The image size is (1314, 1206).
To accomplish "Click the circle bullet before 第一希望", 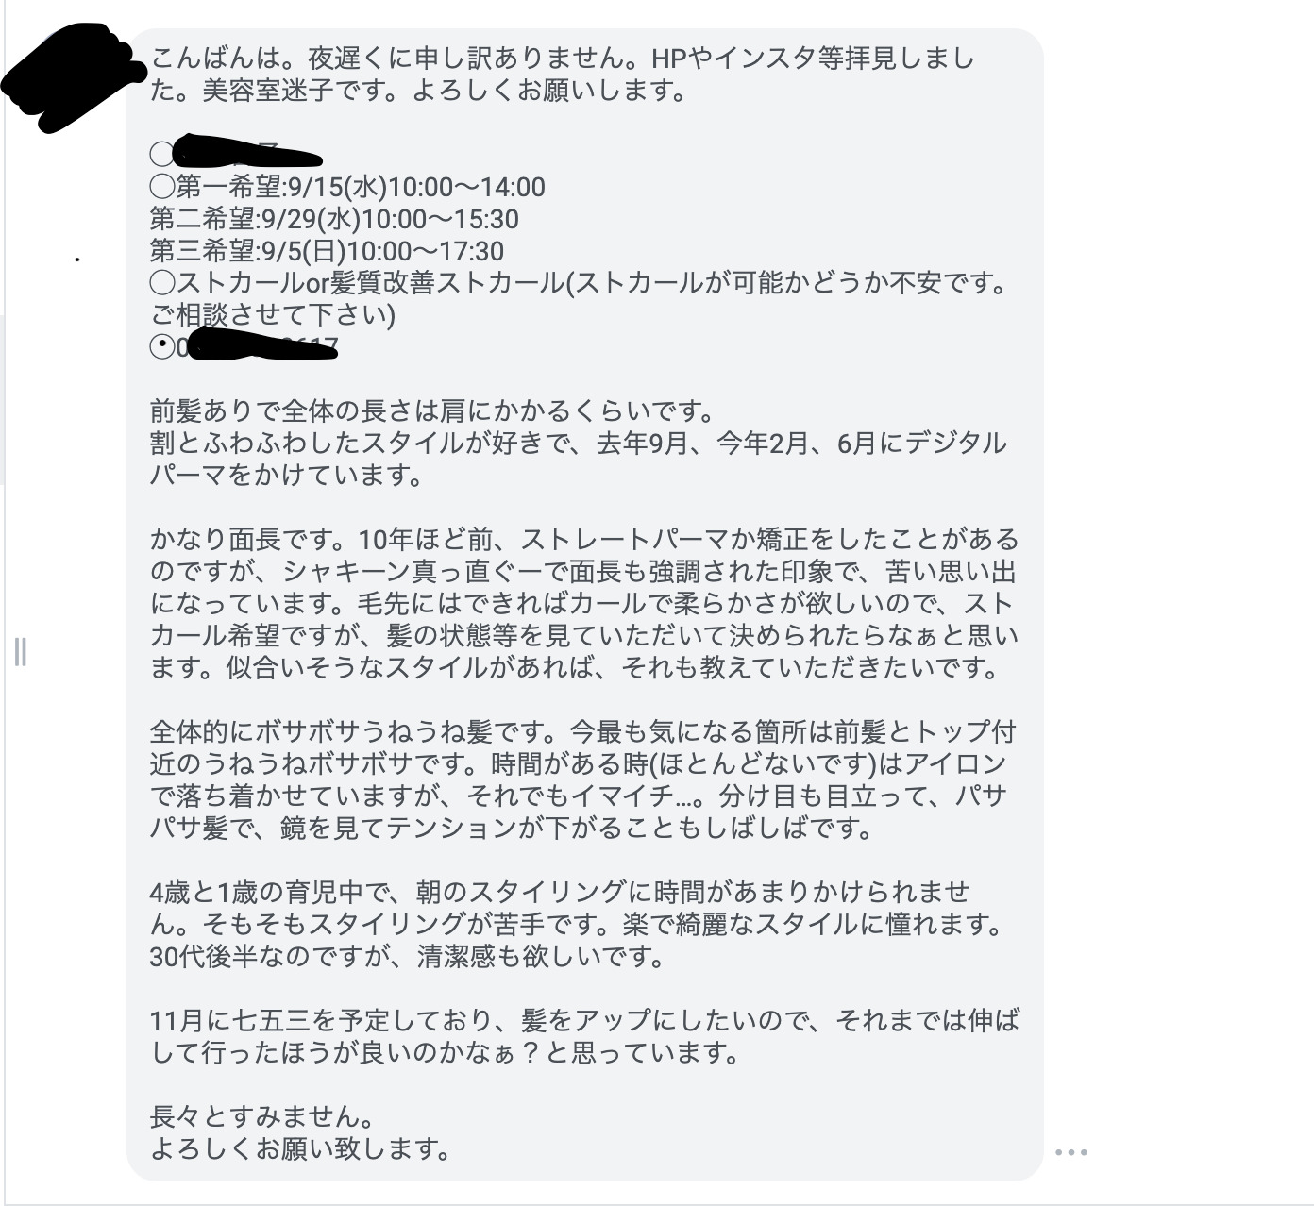I will point(162,187).
